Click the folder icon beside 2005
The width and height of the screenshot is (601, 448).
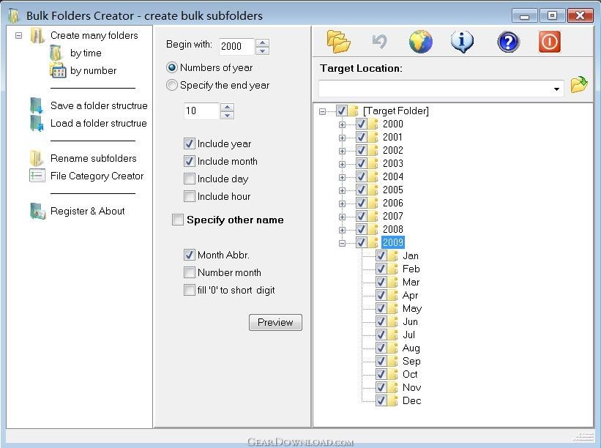tap(373, 190)
